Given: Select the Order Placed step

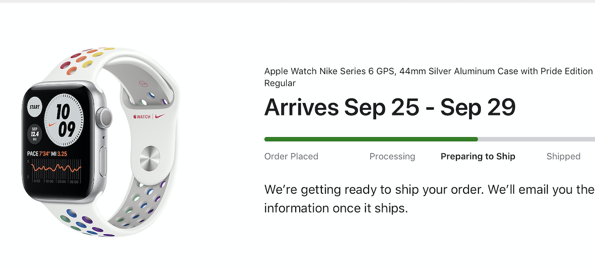Looking at the screenshot, I should point(291,156).
